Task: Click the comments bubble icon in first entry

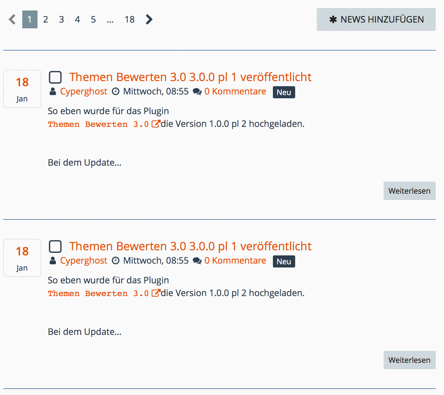Action: click(197, 92)
